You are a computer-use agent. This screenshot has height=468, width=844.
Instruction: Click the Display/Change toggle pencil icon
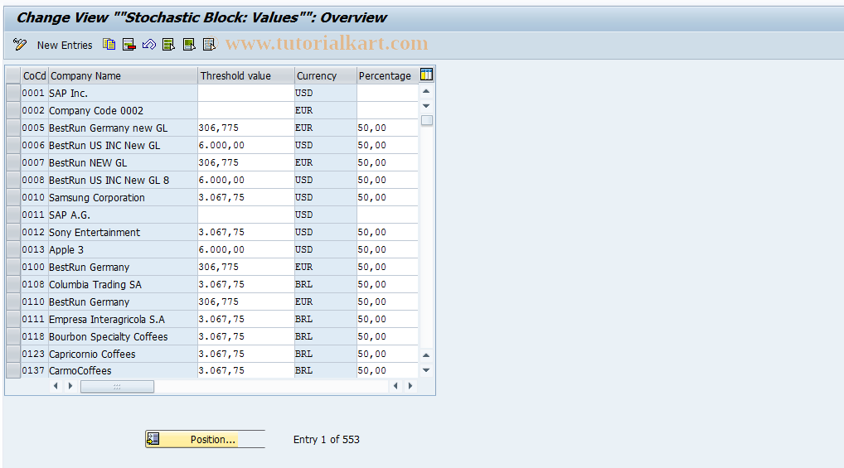[x=20, y=45]
